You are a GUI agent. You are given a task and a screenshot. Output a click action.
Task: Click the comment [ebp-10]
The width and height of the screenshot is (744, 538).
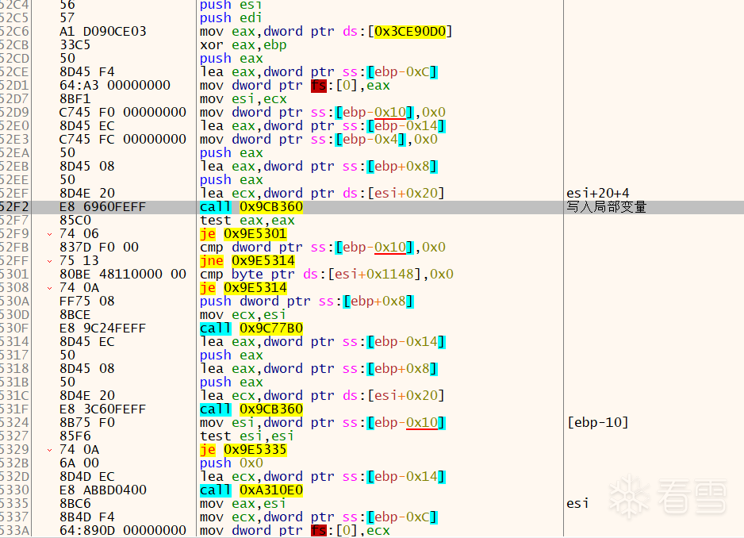tap(598, 423)
